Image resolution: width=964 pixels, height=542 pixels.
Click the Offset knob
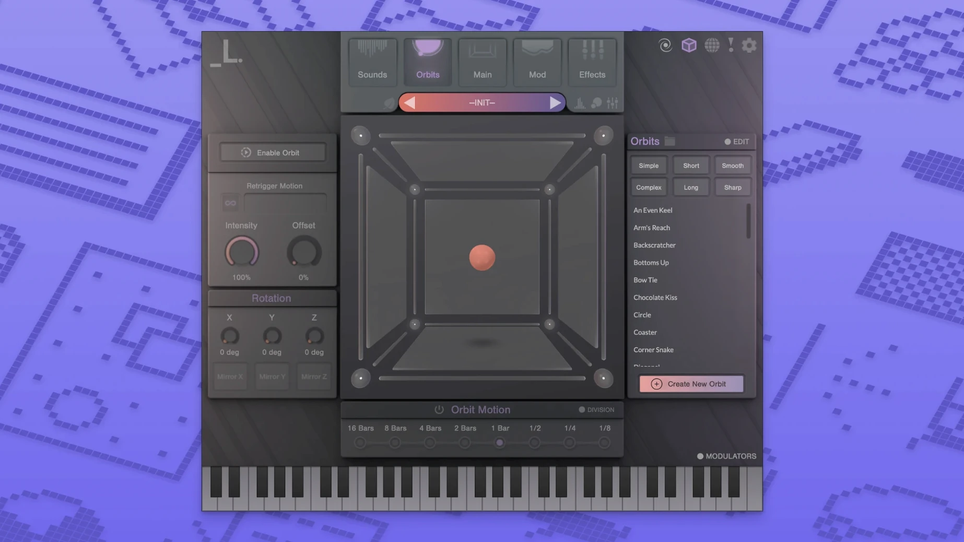[x=303, y=253]
